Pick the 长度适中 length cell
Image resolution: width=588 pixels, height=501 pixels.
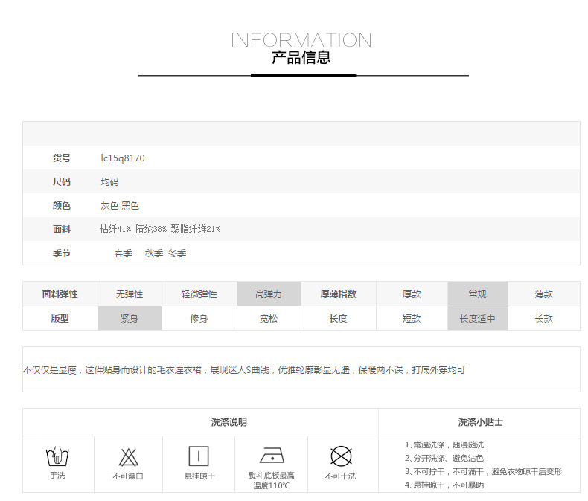477,318
